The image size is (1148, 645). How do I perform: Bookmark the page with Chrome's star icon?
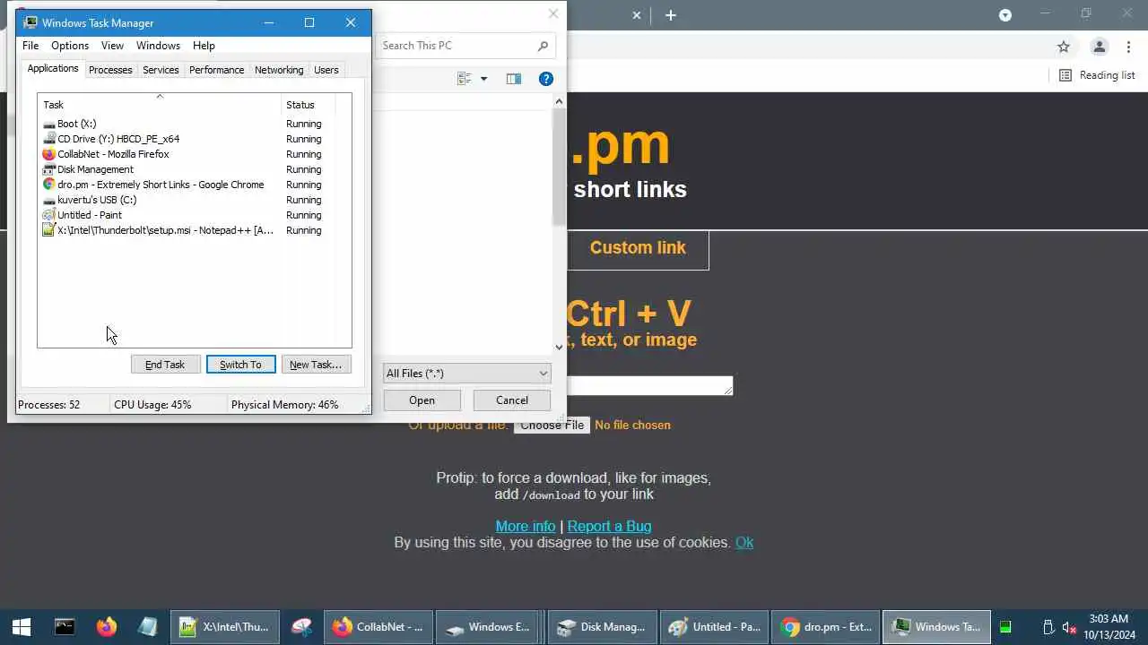(1064, 47)
